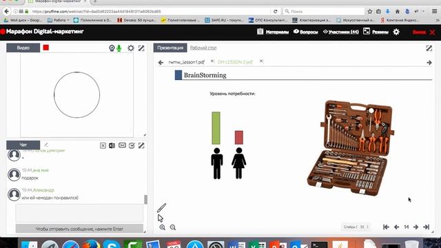The image size is (441, 248).
Task: Mute the green microphone
Action: tap(119, 48)
